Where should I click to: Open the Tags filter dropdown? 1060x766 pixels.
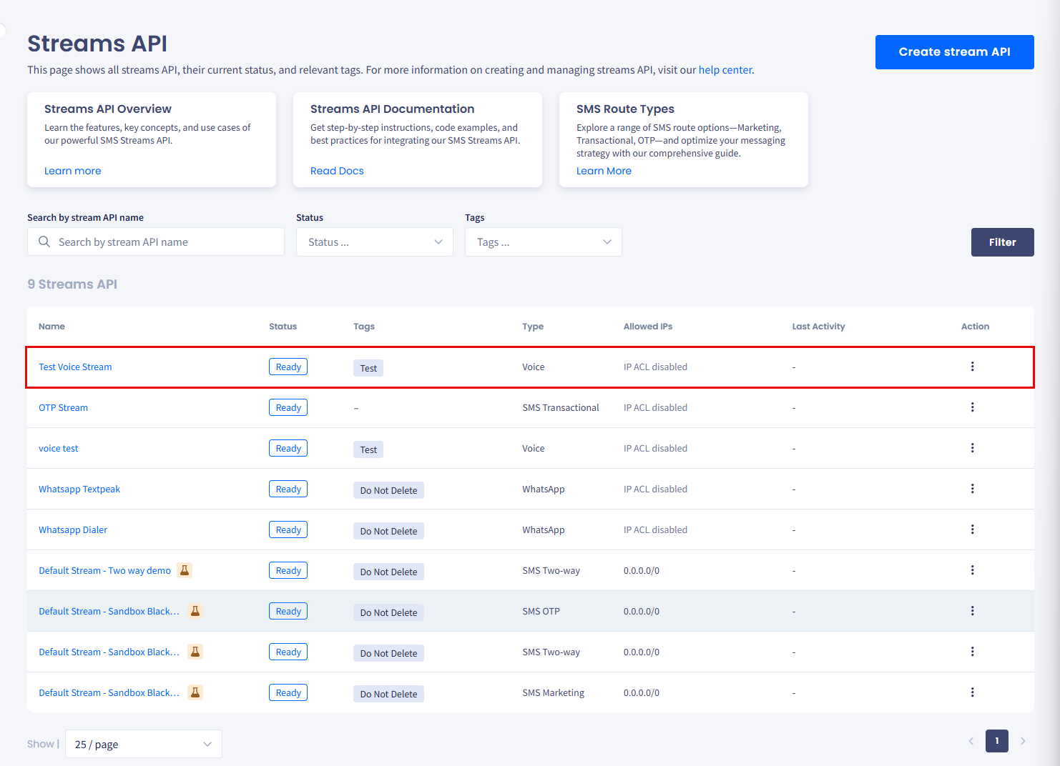click(x=544, y=242)
